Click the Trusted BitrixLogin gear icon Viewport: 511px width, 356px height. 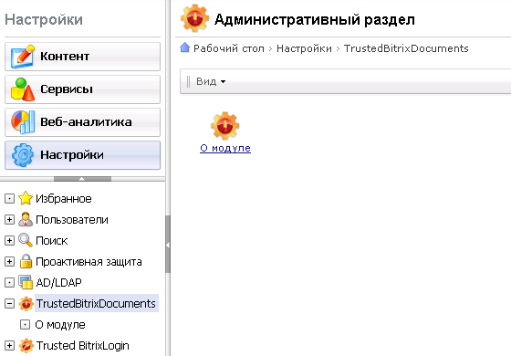click(x=26, y=346)
